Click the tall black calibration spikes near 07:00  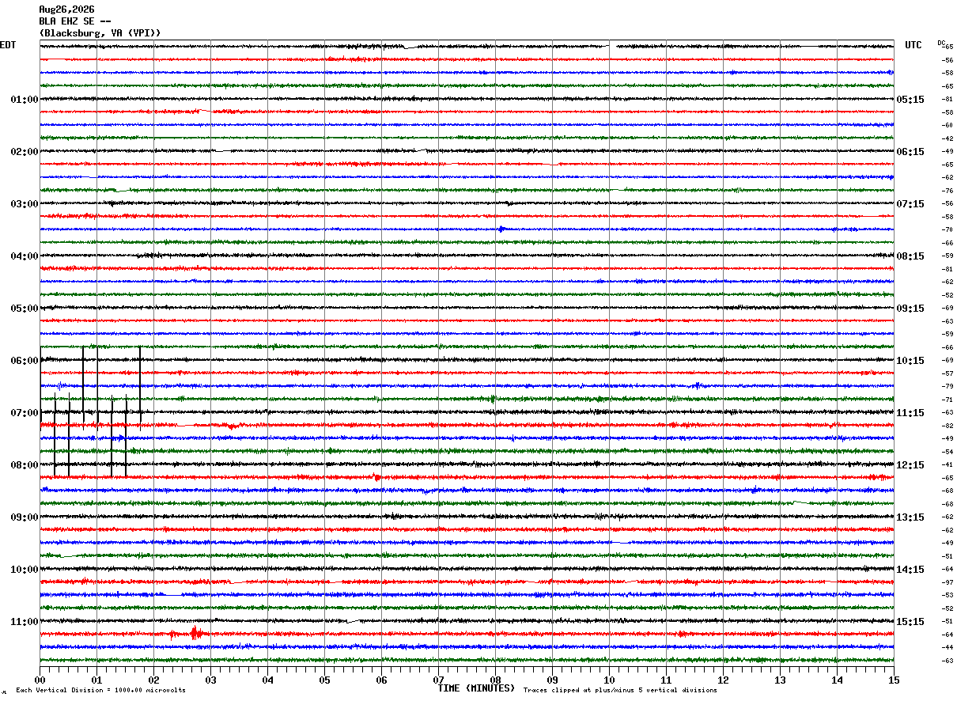click(91, 411)
